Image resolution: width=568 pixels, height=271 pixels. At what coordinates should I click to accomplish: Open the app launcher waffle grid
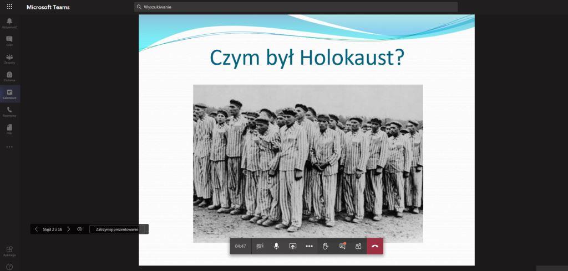pyautogui.click(x=9, y=7)
